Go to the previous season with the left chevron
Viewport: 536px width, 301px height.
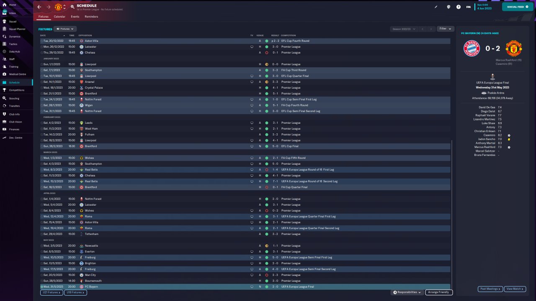[x=423, y=29]
